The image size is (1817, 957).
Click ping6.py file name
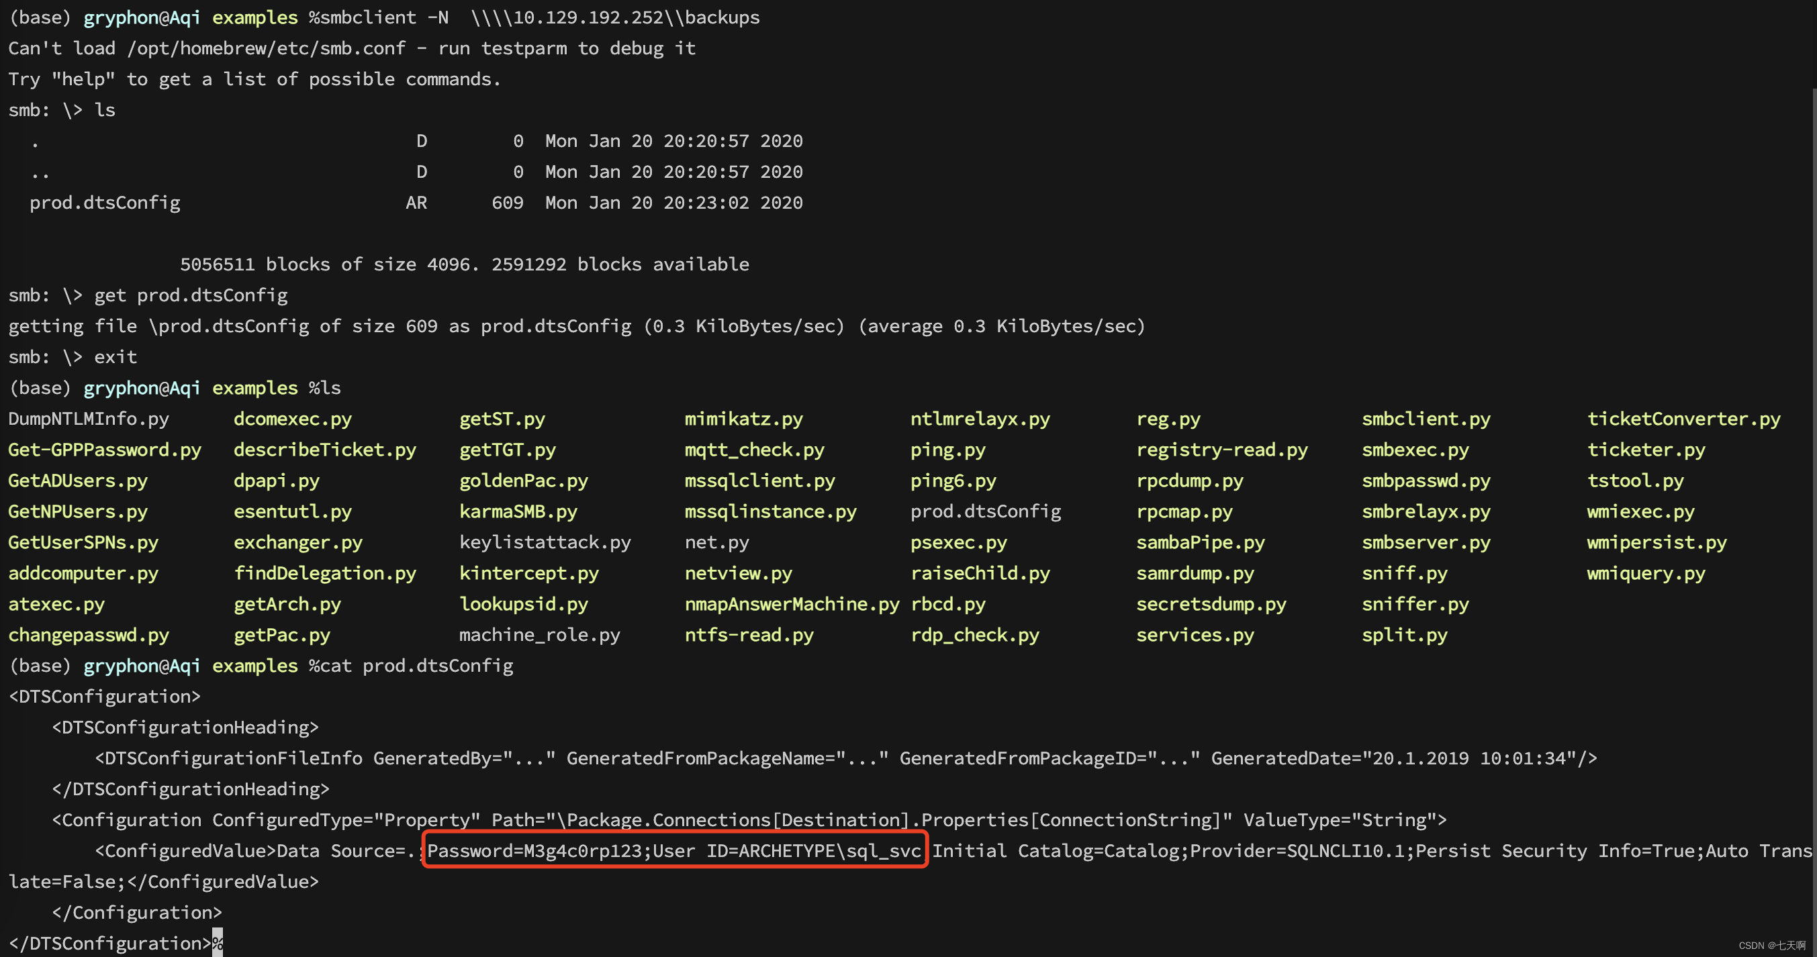(x=953, y=481)
